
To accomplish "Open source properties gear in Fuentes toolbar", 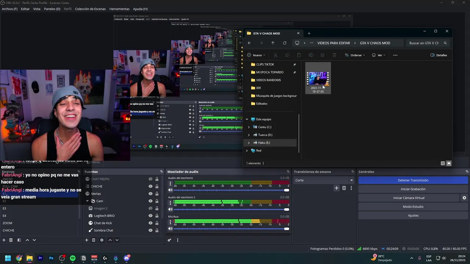I will click(x=102, y=240).
